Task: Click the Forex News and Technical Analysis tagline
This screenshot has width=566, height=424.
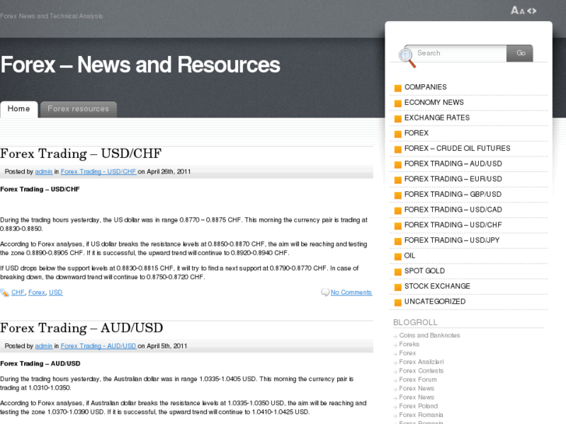Action: tap(51, 16)
